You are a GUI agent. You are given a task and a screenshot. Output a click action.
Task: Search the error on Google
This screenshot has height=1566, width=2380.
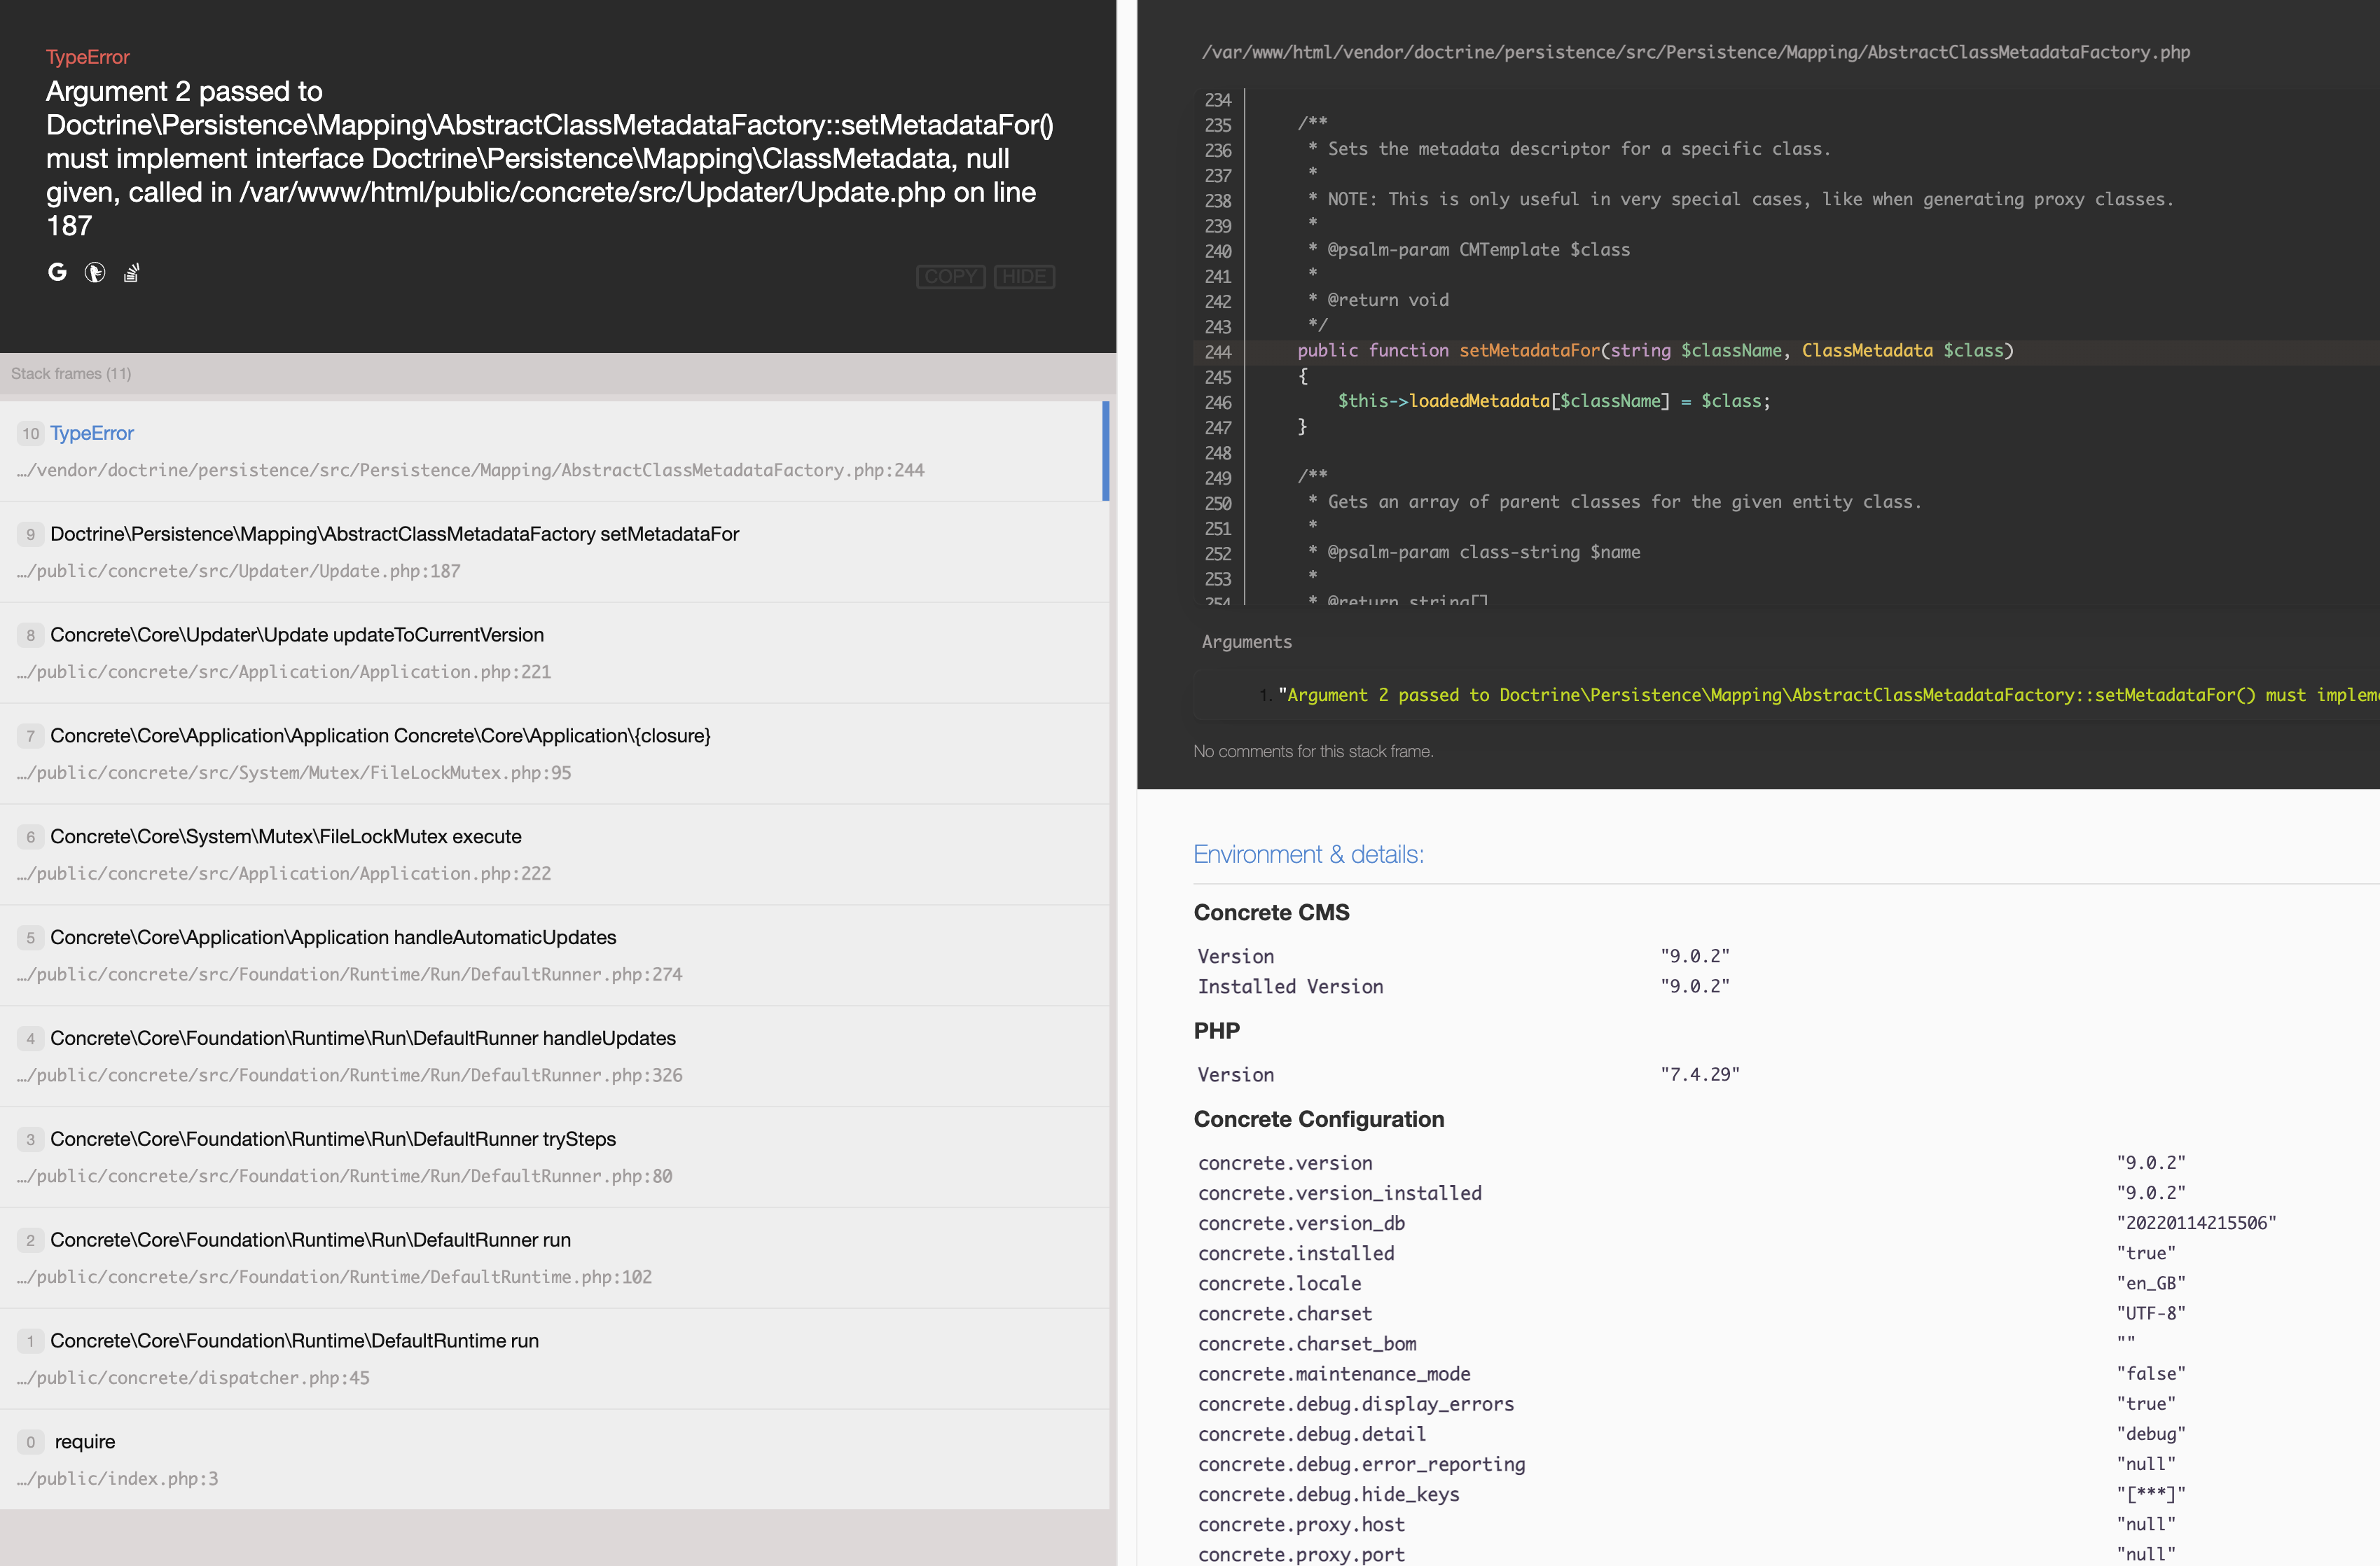(x=57, y=272)
